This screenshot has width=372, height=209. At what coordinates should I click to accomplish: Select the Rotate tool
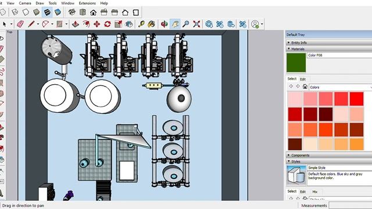point(108,24)
